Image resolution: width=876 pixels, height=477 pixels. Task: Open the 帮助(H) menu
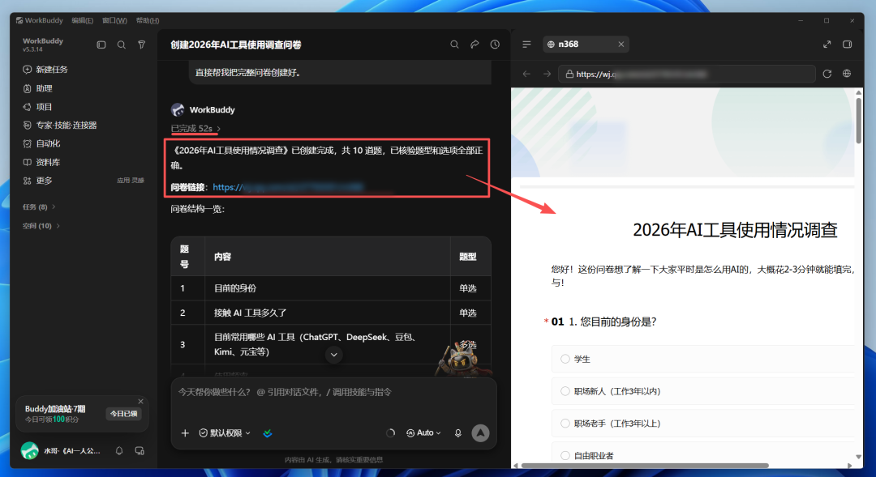(x=148, y=20)
